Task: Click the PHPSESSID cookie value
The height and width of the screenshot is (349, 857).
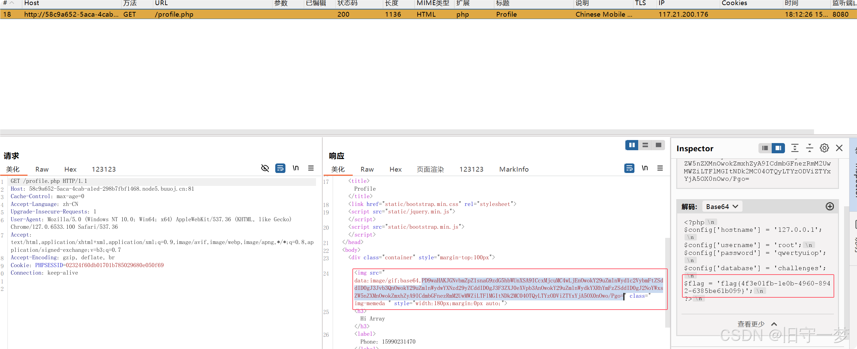Action: (x=115, y=265)
